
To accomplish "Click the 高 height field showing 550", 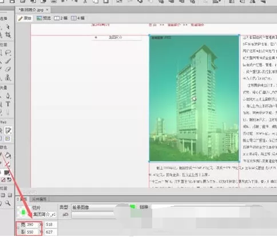I will tap(31, 232).
